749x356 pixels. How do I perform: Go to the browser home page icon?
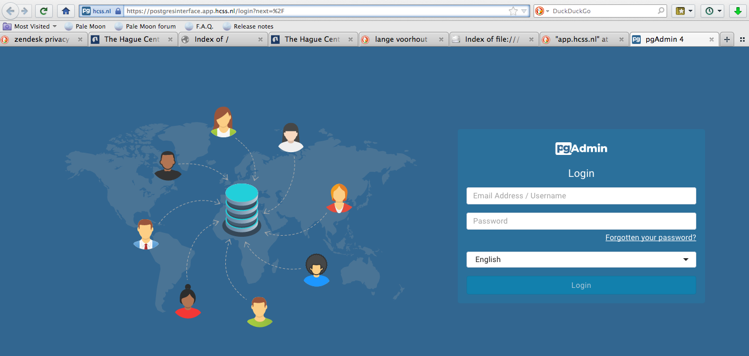(x=66, y=11)
